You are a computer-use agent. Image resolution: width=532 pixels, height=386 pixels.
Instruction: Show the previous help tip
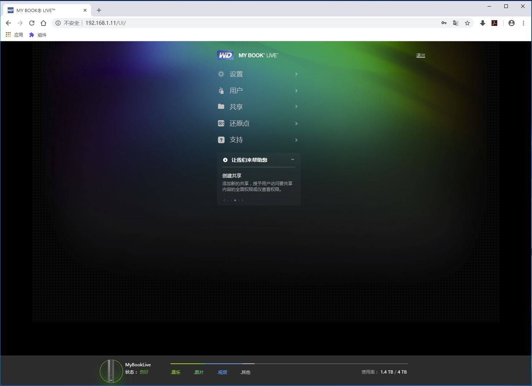point(224,200)
